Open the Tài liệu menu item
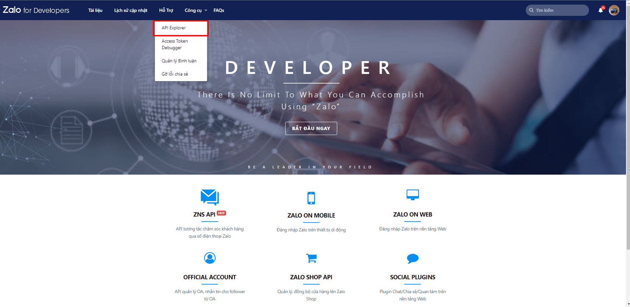The width and height of the screenshot is (630, 307). pyautogui.click(x=95, y=10)
